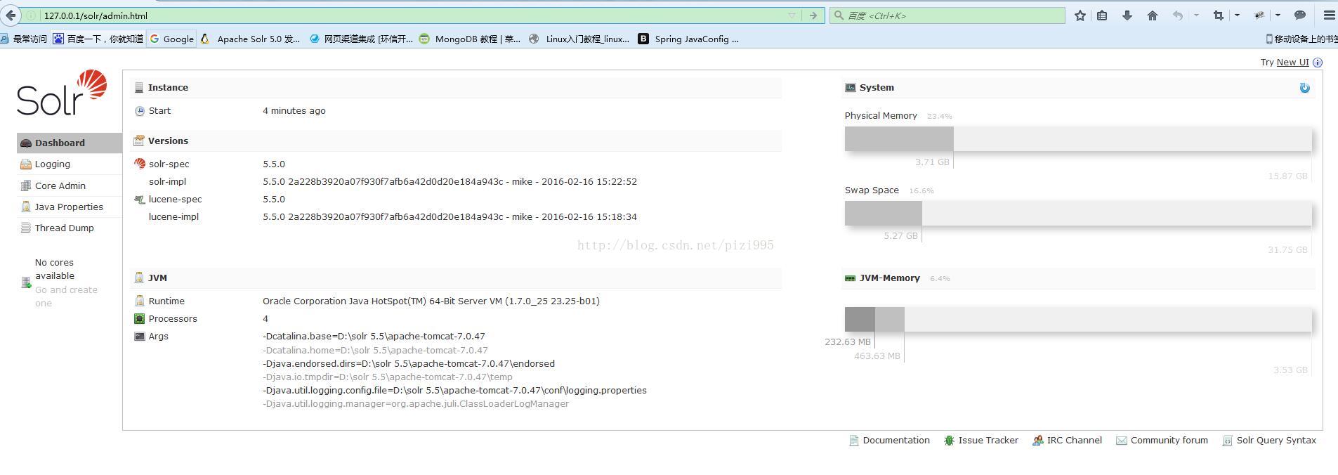Image resolution: width=1338 pixels, height=475 pixels.
Task: Go to the browser home page icon
Action: click(x=1153, y=15)
